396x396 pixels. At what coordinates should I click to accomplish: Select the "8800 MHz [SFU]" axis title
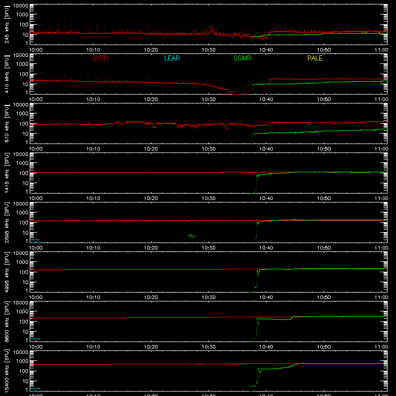click(7, 322)
